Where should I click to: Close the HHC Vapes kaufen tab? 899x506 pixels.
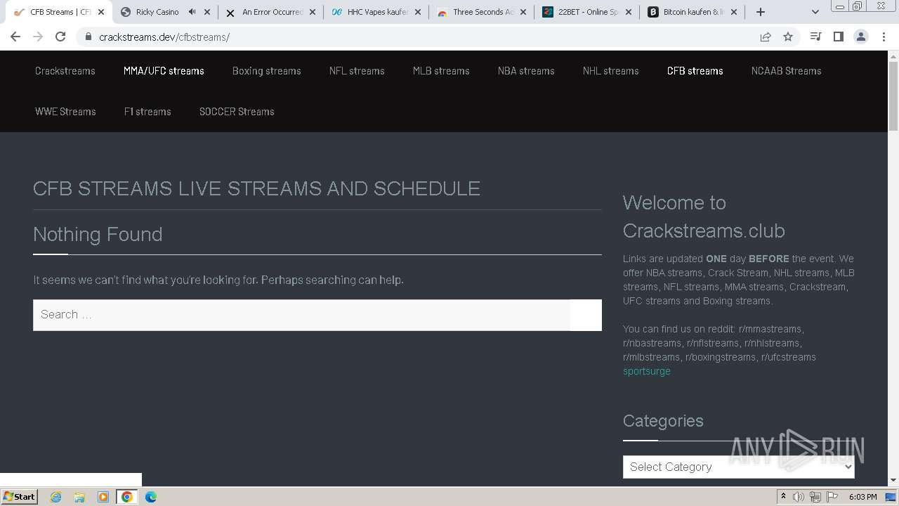point(418,12)
